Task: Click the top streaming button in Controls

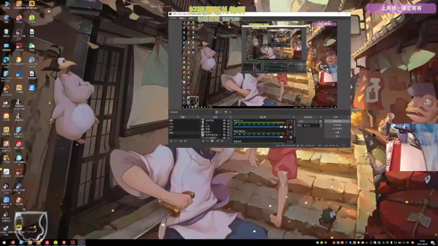Action: (x=337, y=121)
